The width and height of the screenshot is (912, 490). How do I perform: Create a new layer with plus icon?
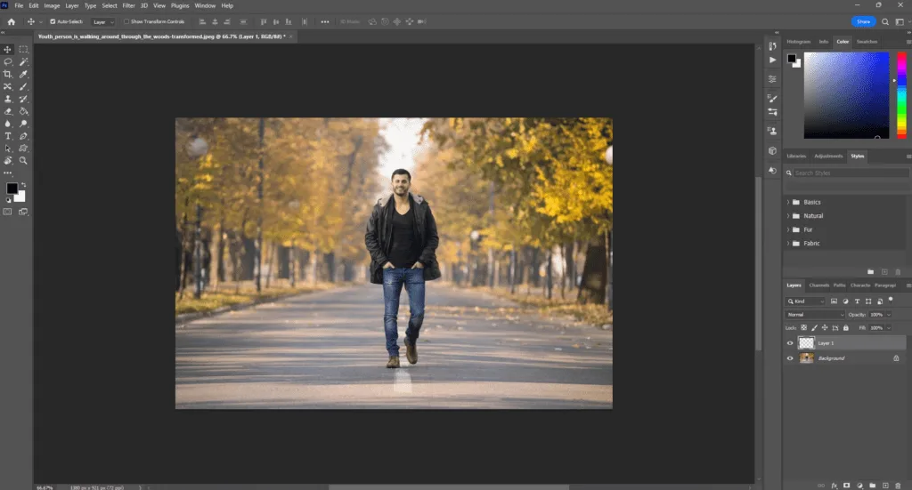click(x=885, y=486)
